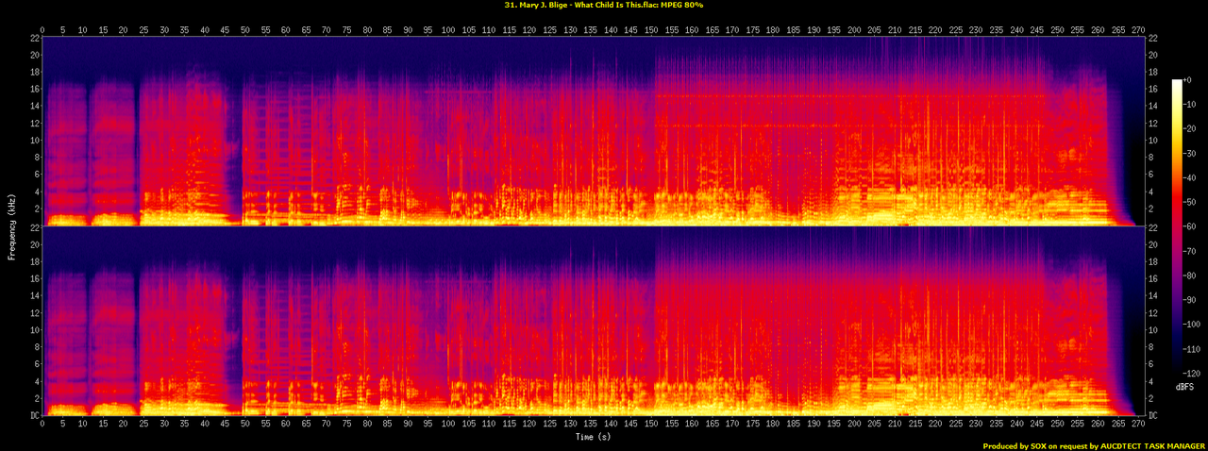
Task: Click the "-50" value on dBFS legend
Action: pyautogui.click(x=1189, y=202)
